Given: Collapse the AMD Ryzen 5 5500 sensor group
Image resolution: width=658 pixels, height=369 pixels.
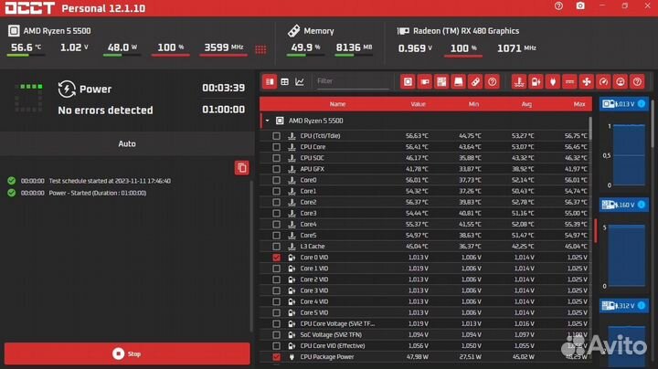Looking at the screenshot, I should click(x=267, y=121).
